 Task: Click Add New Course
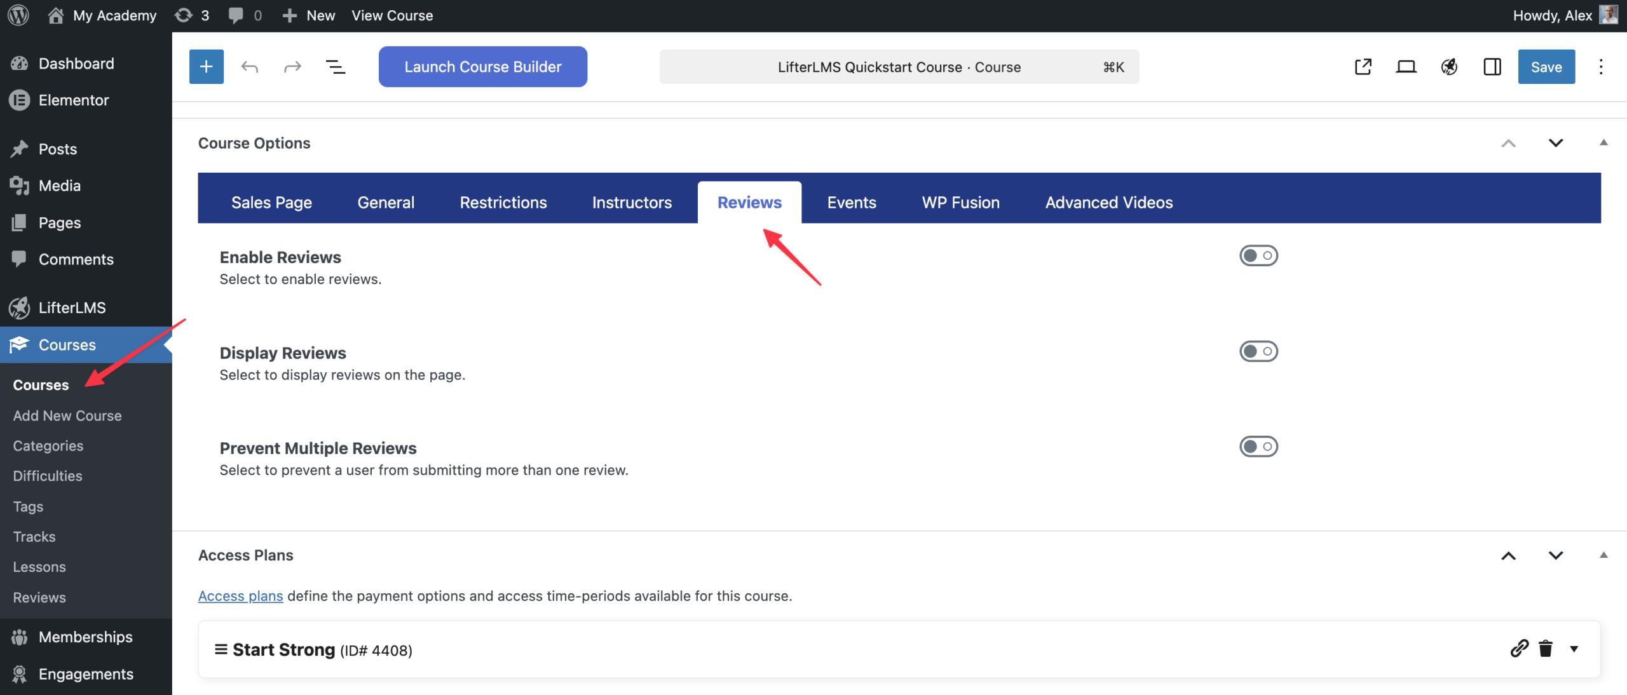pyautogui.click(x=67, y=415)
